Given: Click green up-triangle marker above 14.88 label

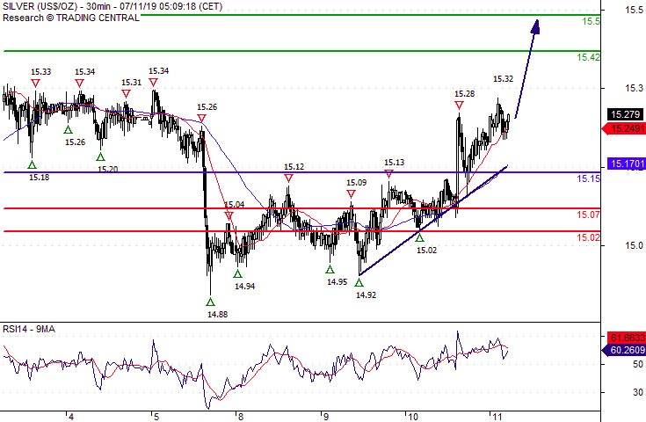Looking at the screenshot, I should pyautogui.click(x=211, y=302).
